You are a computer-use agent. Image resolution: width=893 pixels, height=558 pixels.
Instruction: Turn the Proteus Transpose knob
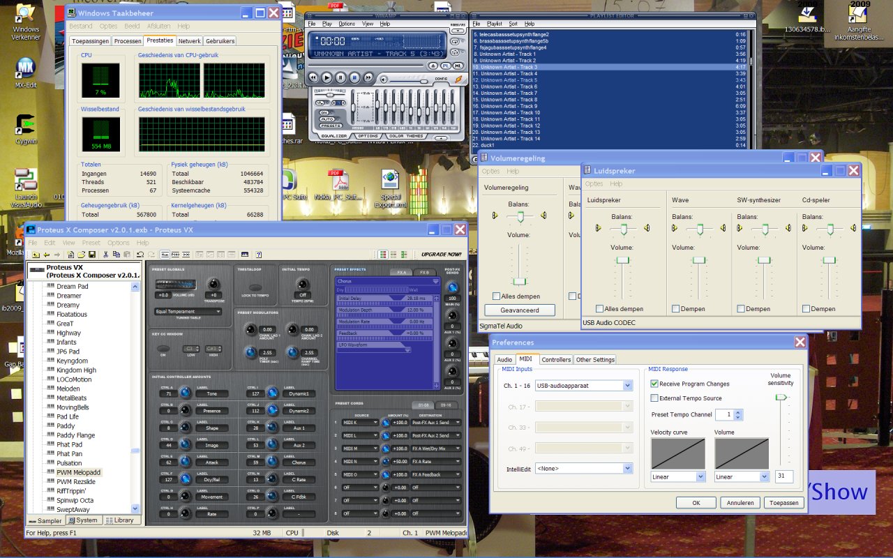click(213, 285)
